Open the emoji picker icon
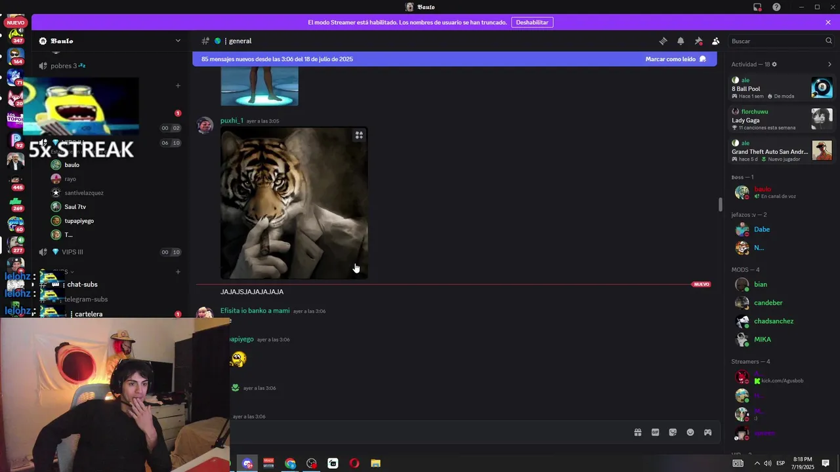 [x=690, y=432]
